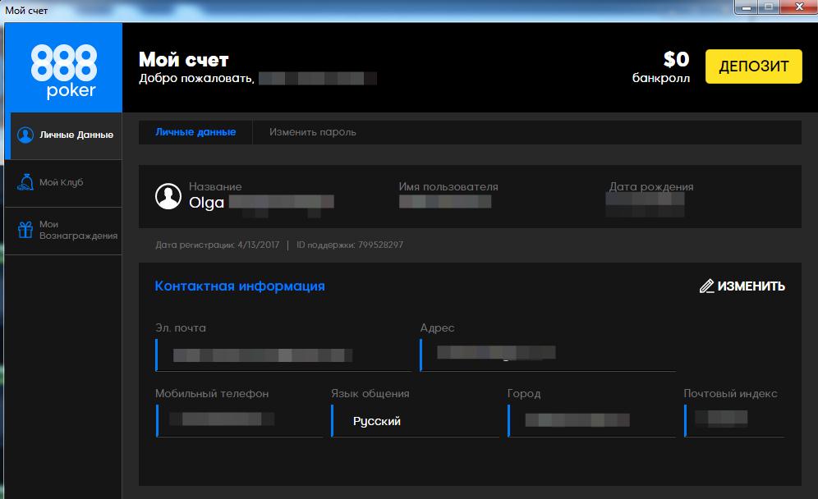Click the pencil icon next to ИЗМЕНИТЬ
This screenshot has height=499, width=818.
click(706, 286)
